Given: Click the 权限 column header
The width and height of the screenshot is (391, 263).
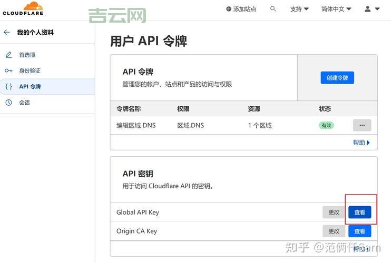Looking at the screenshot, I should [x=183, y=109].
